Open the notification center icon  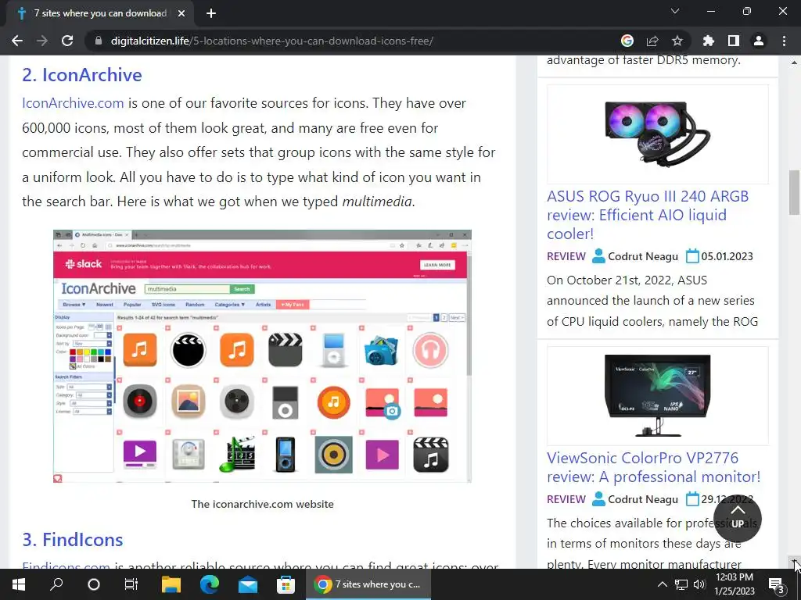(x=777, y=584)
